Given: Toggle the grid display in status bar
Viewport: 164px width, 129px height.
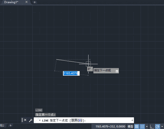Looking at the screenshot, I should 137,127.
